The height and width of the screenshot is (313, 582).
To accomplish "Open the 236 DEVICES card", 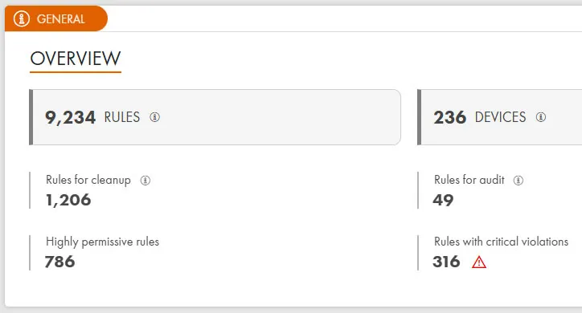I will pyautogui.click(x=499, y=117).
